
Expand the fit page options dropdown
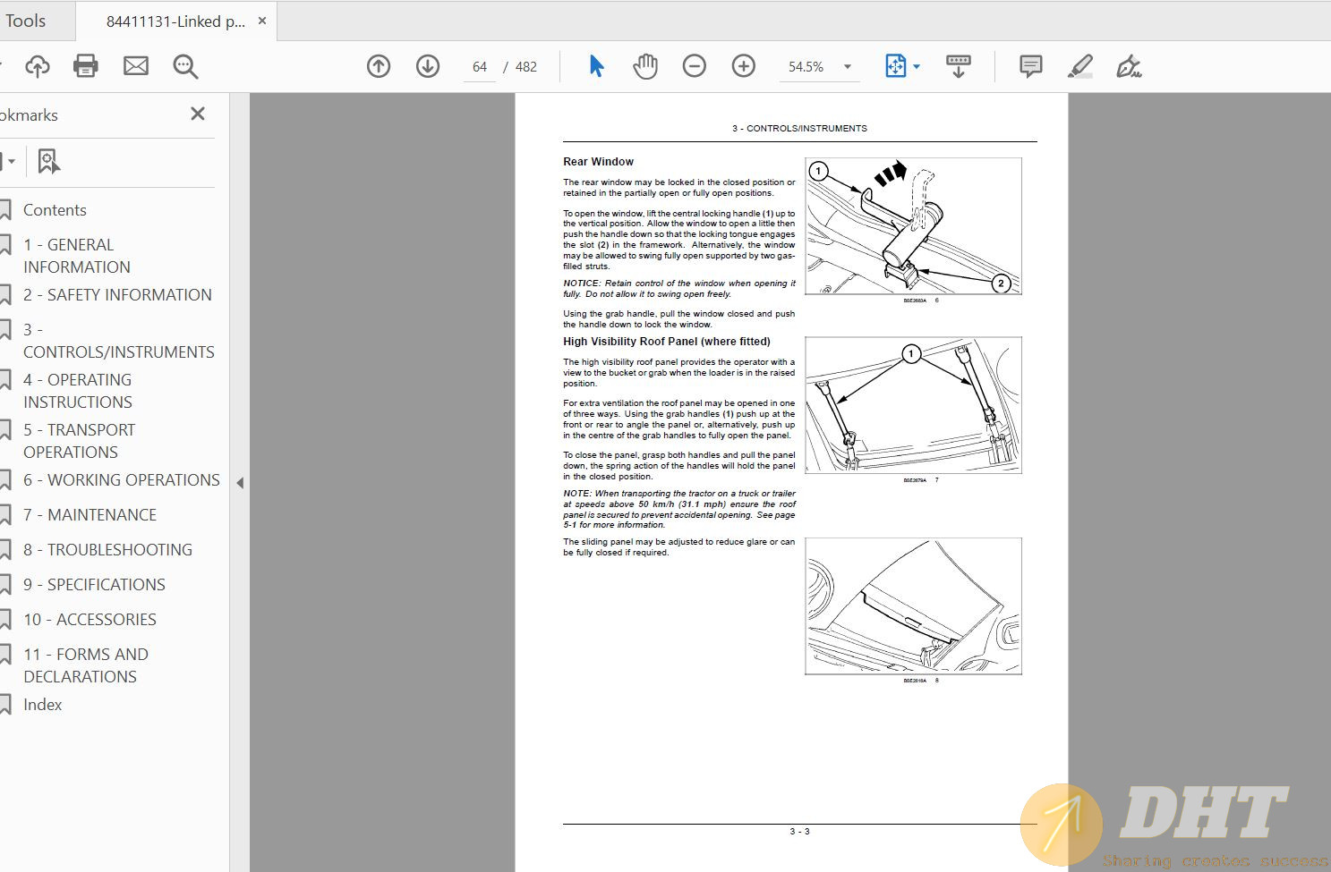click(917, 67)
